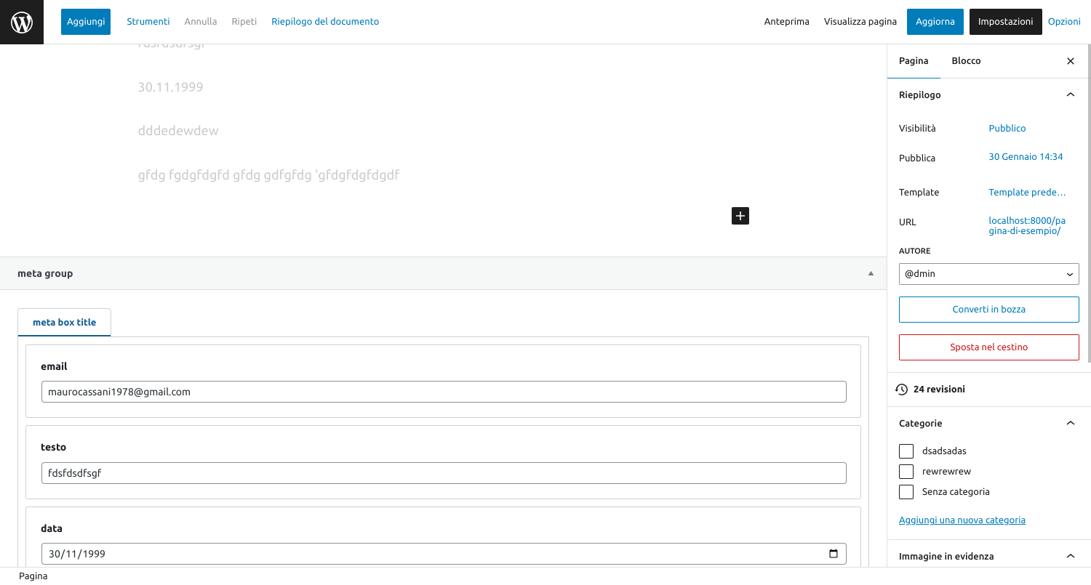Click the sidebar vertical scrollbar

coord(1088,203)
